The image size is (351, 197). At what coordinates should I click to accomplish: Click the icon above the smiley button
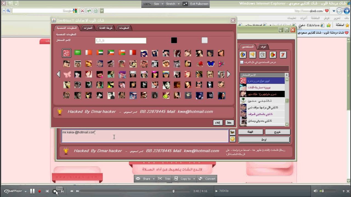pos(233,132)
